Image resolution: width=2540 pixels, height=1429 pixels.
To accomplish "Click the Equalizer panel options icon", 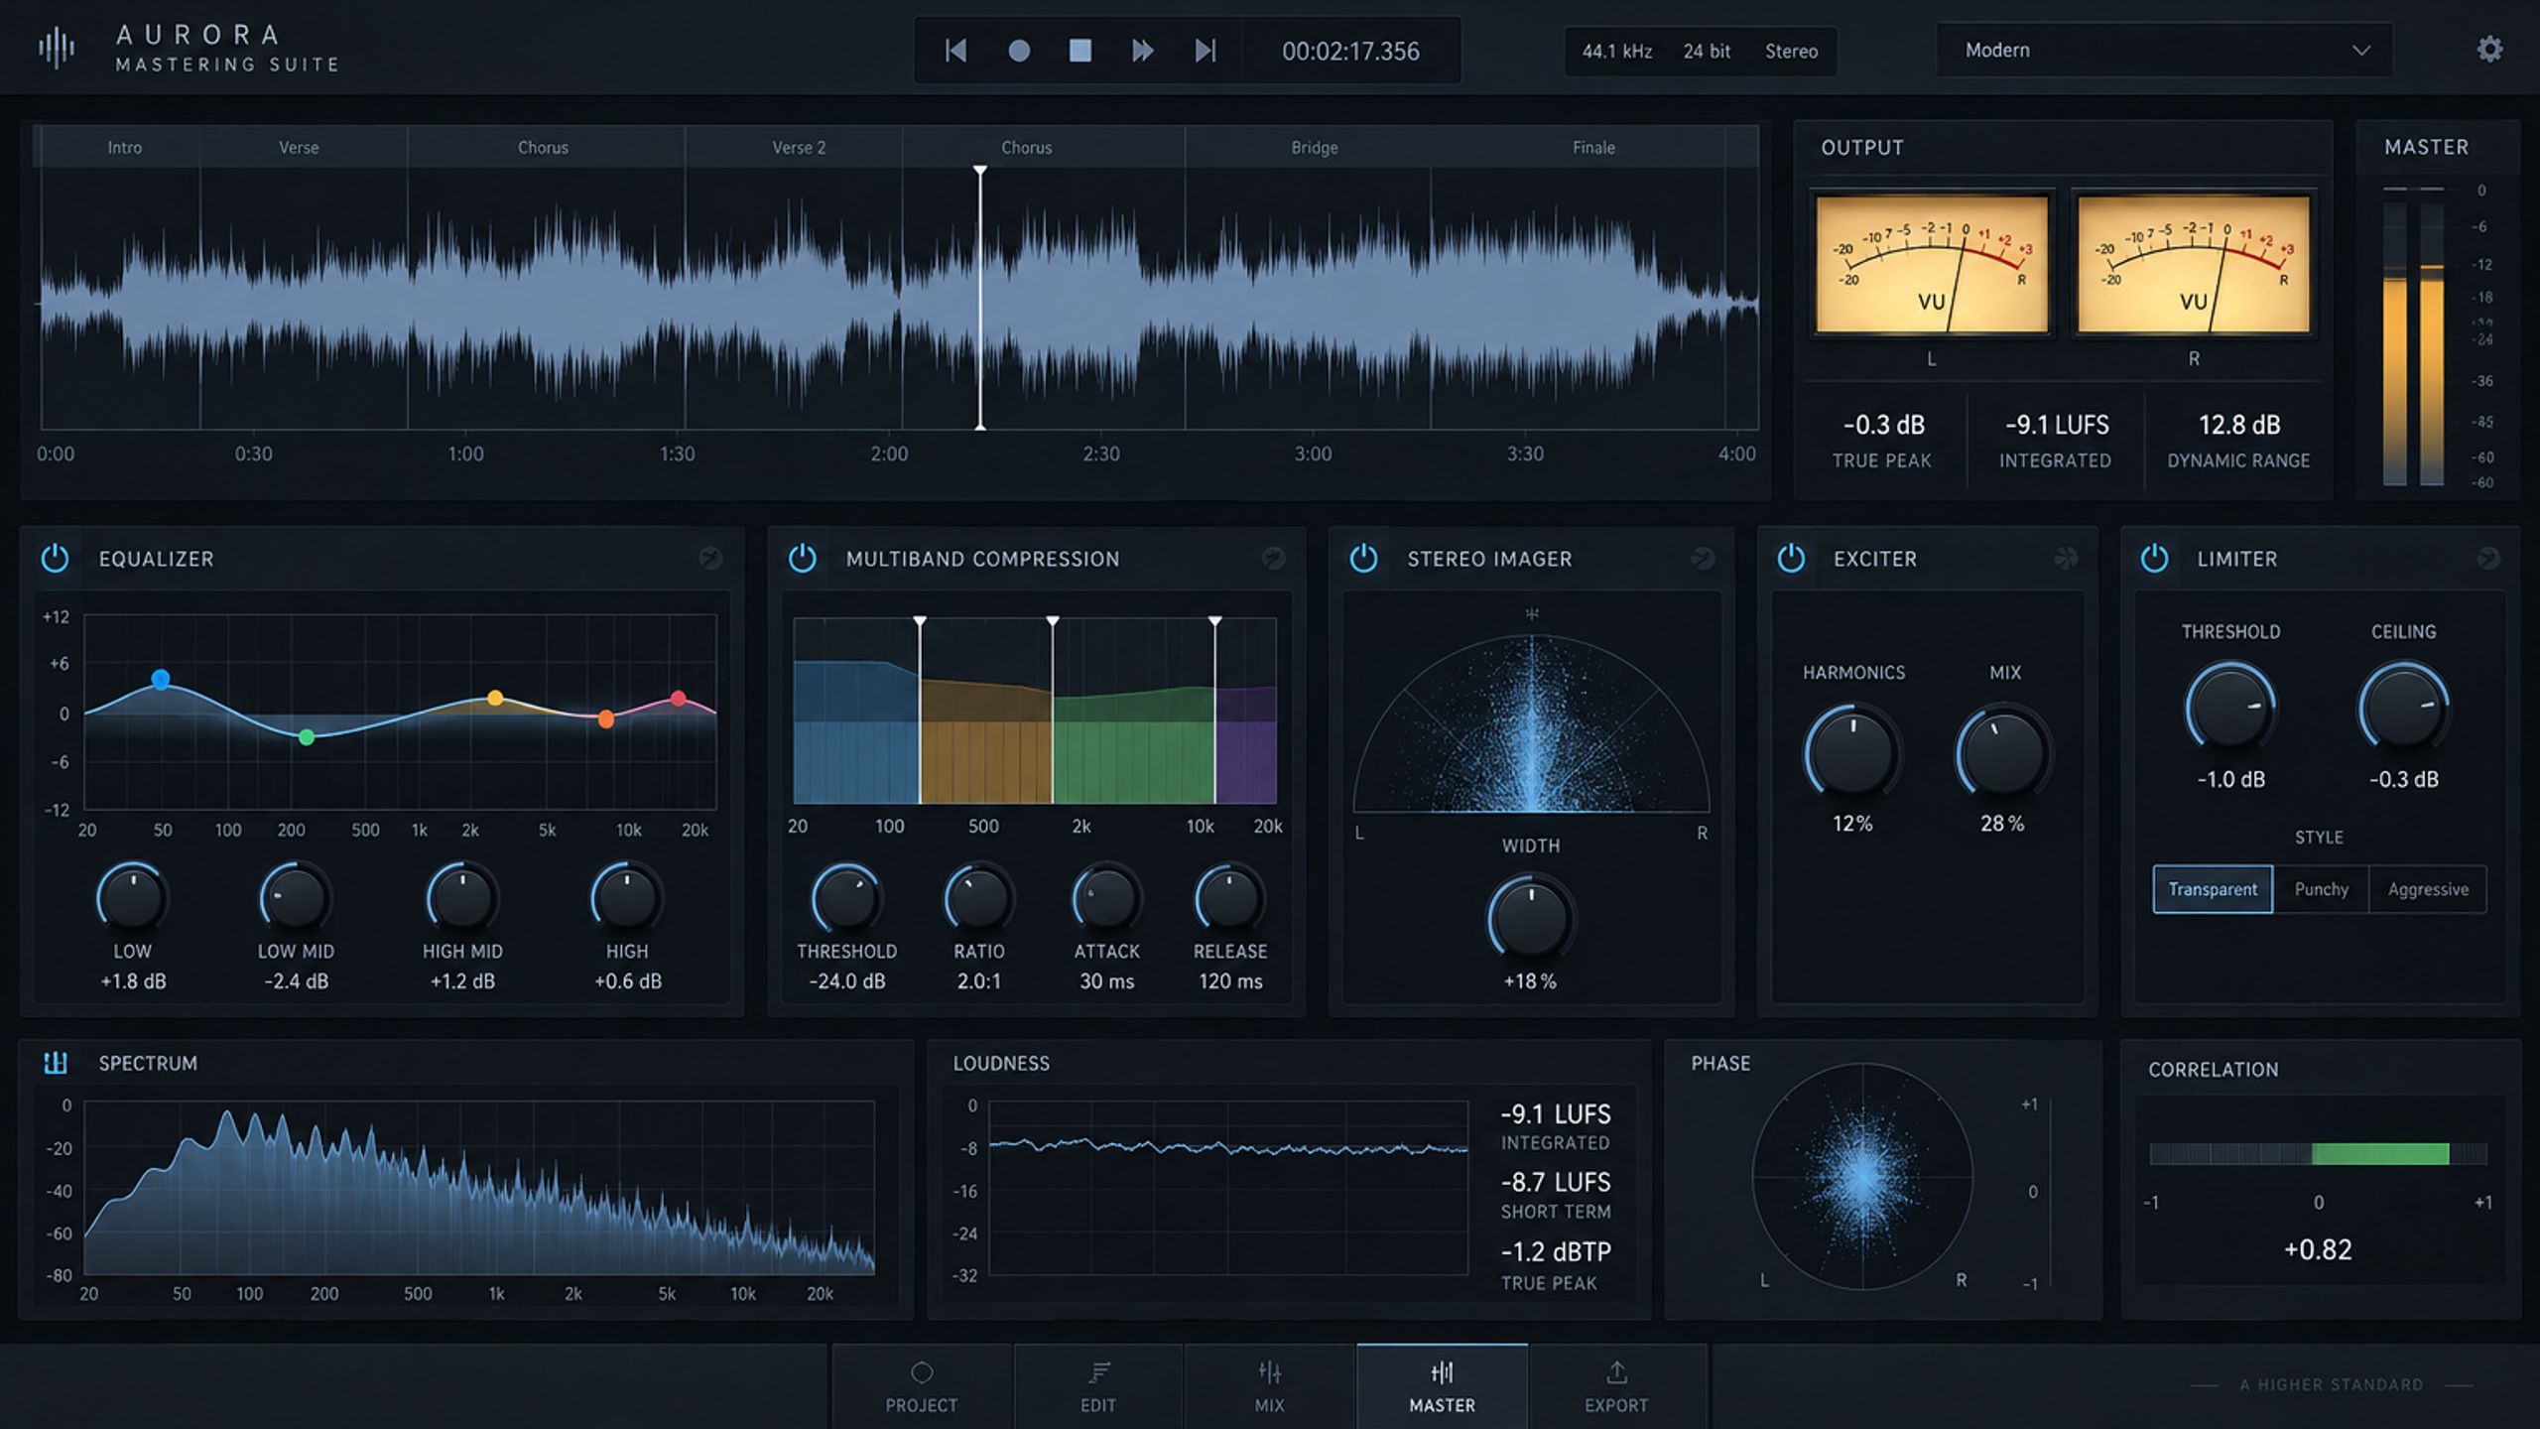I will (710, 559).
